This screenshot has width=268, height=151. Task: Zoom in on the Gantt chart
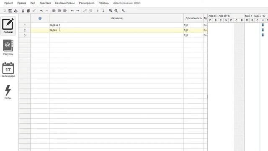click(111, 11)
